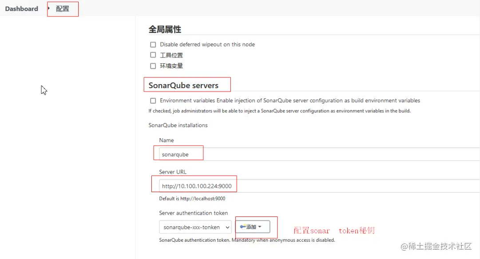
Task: Click the key icon on 添加 button
Action: pos(243,227)
